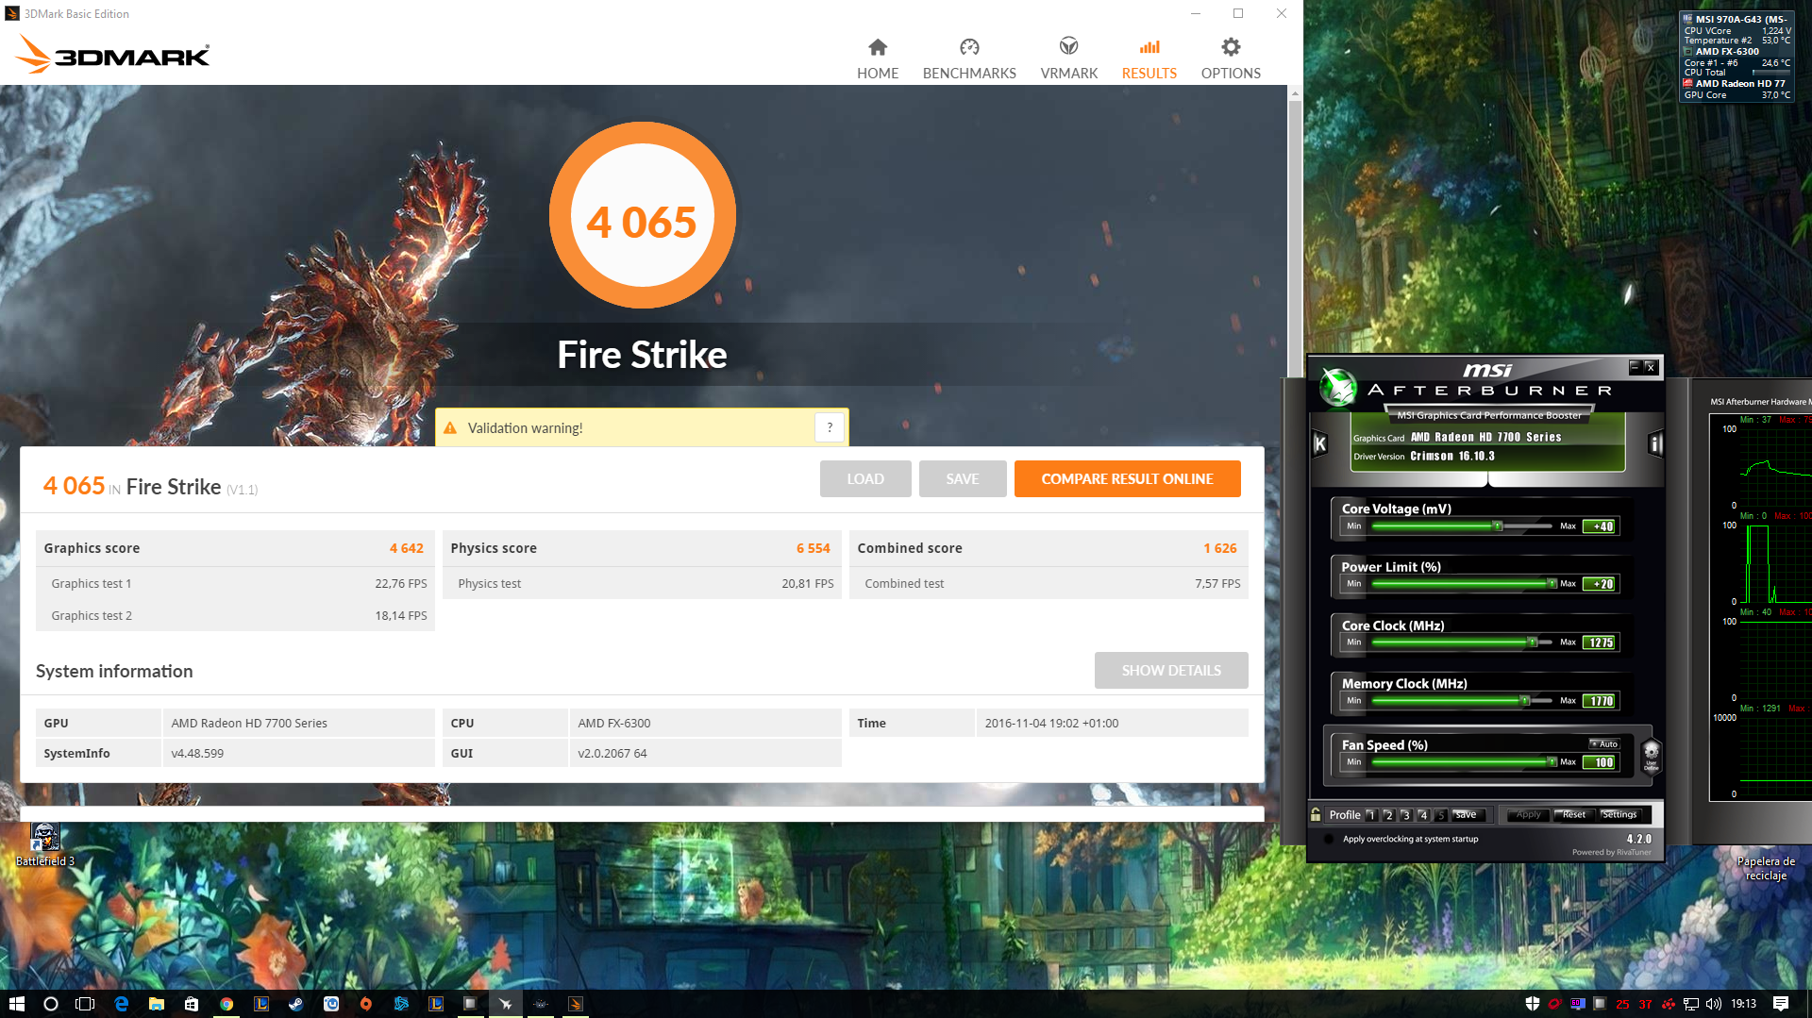The height and width of the screenshot is (1018, 1812).
Task: Open the VRMARK tab
Action: (1068, 58)
